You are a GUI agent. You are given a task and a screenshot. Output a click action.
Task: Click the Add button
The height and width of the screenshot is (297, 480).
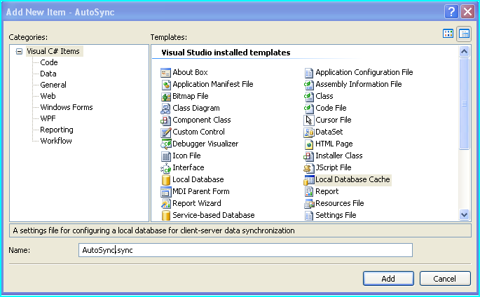click(x=388, y=278)
